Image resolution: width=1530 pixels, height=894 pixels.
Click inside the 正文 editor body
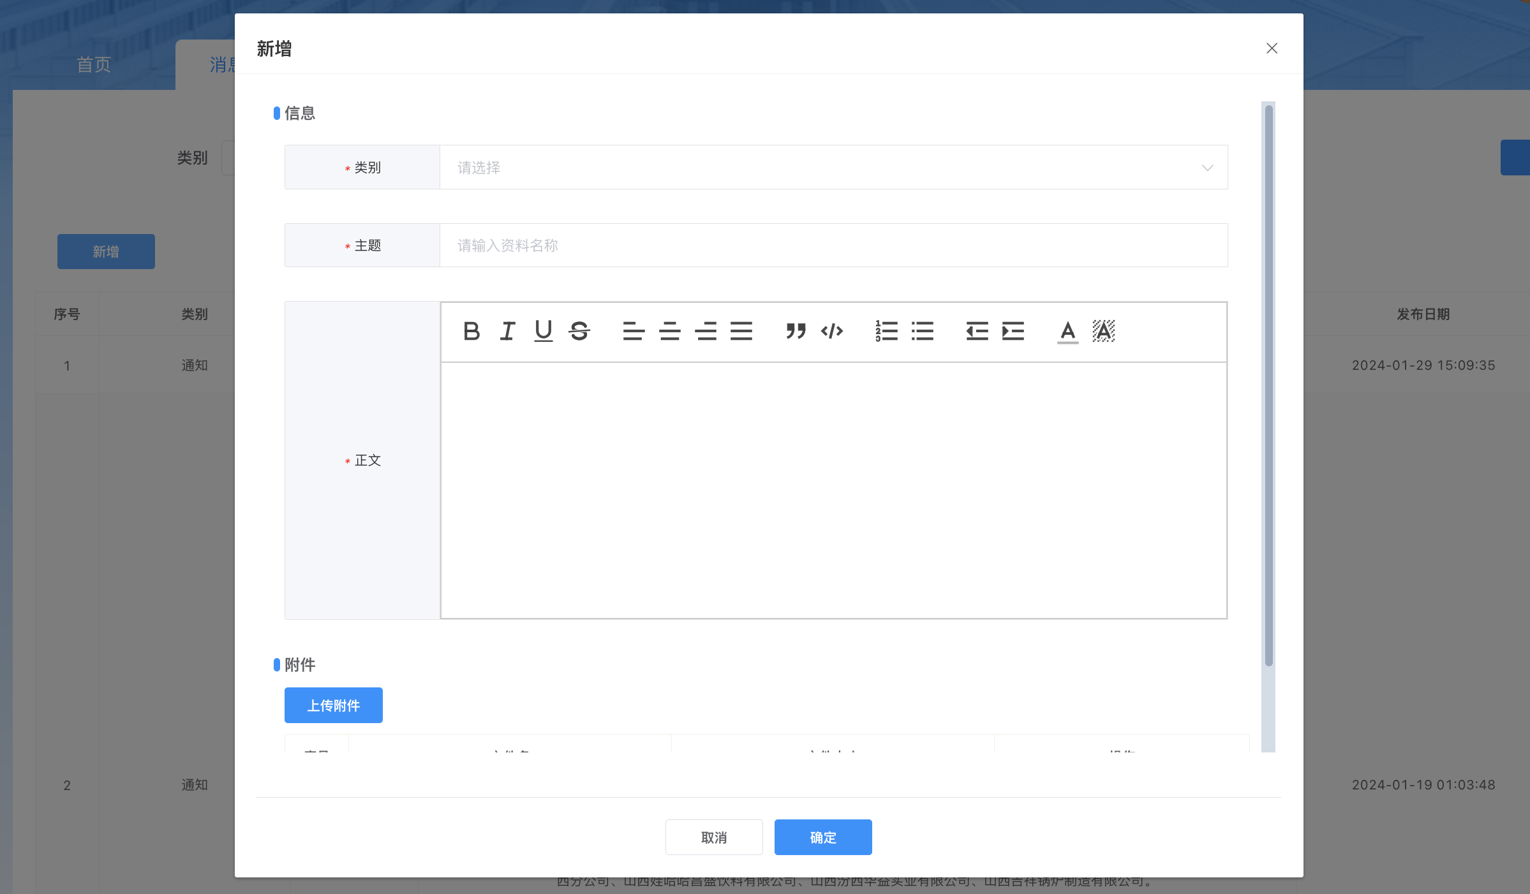(833, 490)
